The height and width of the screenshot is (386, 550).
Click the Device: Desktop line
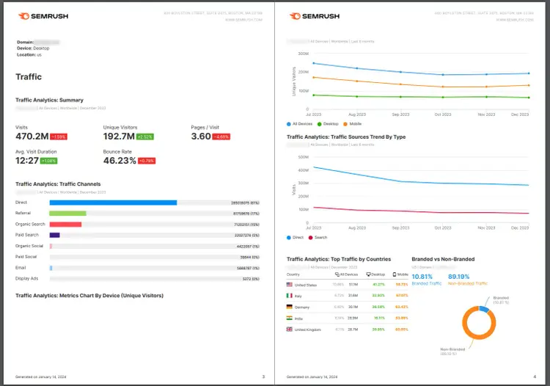pos(33,48)
